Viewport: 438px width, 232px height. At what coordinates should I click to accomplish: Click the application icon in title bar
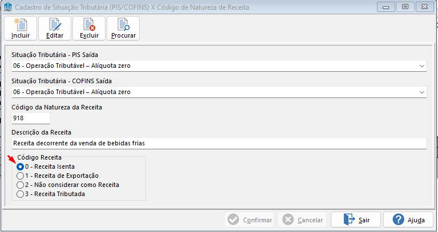[7, 6]
